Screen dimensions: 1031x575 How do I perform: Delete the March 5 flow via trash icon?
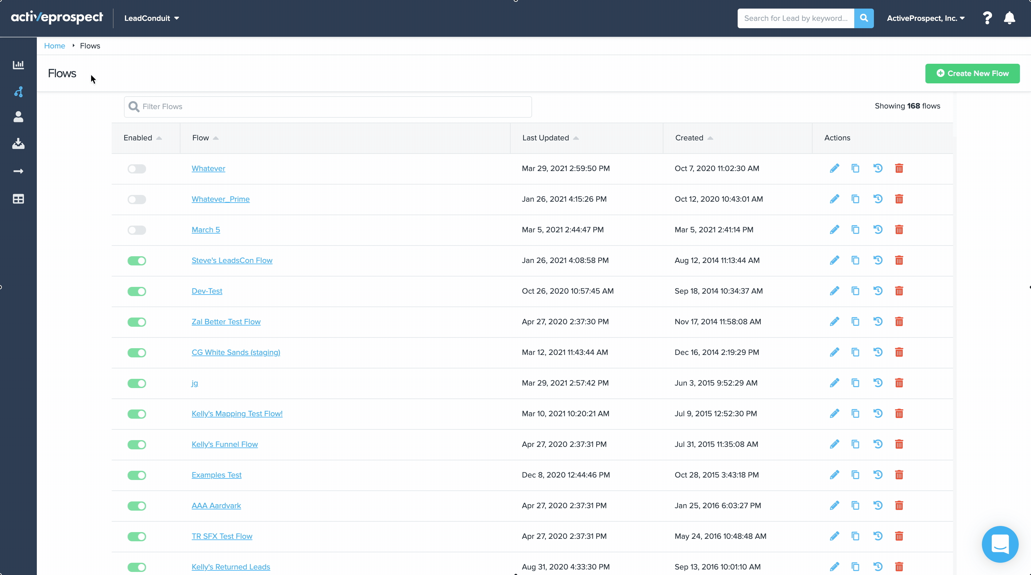[899, 230]
